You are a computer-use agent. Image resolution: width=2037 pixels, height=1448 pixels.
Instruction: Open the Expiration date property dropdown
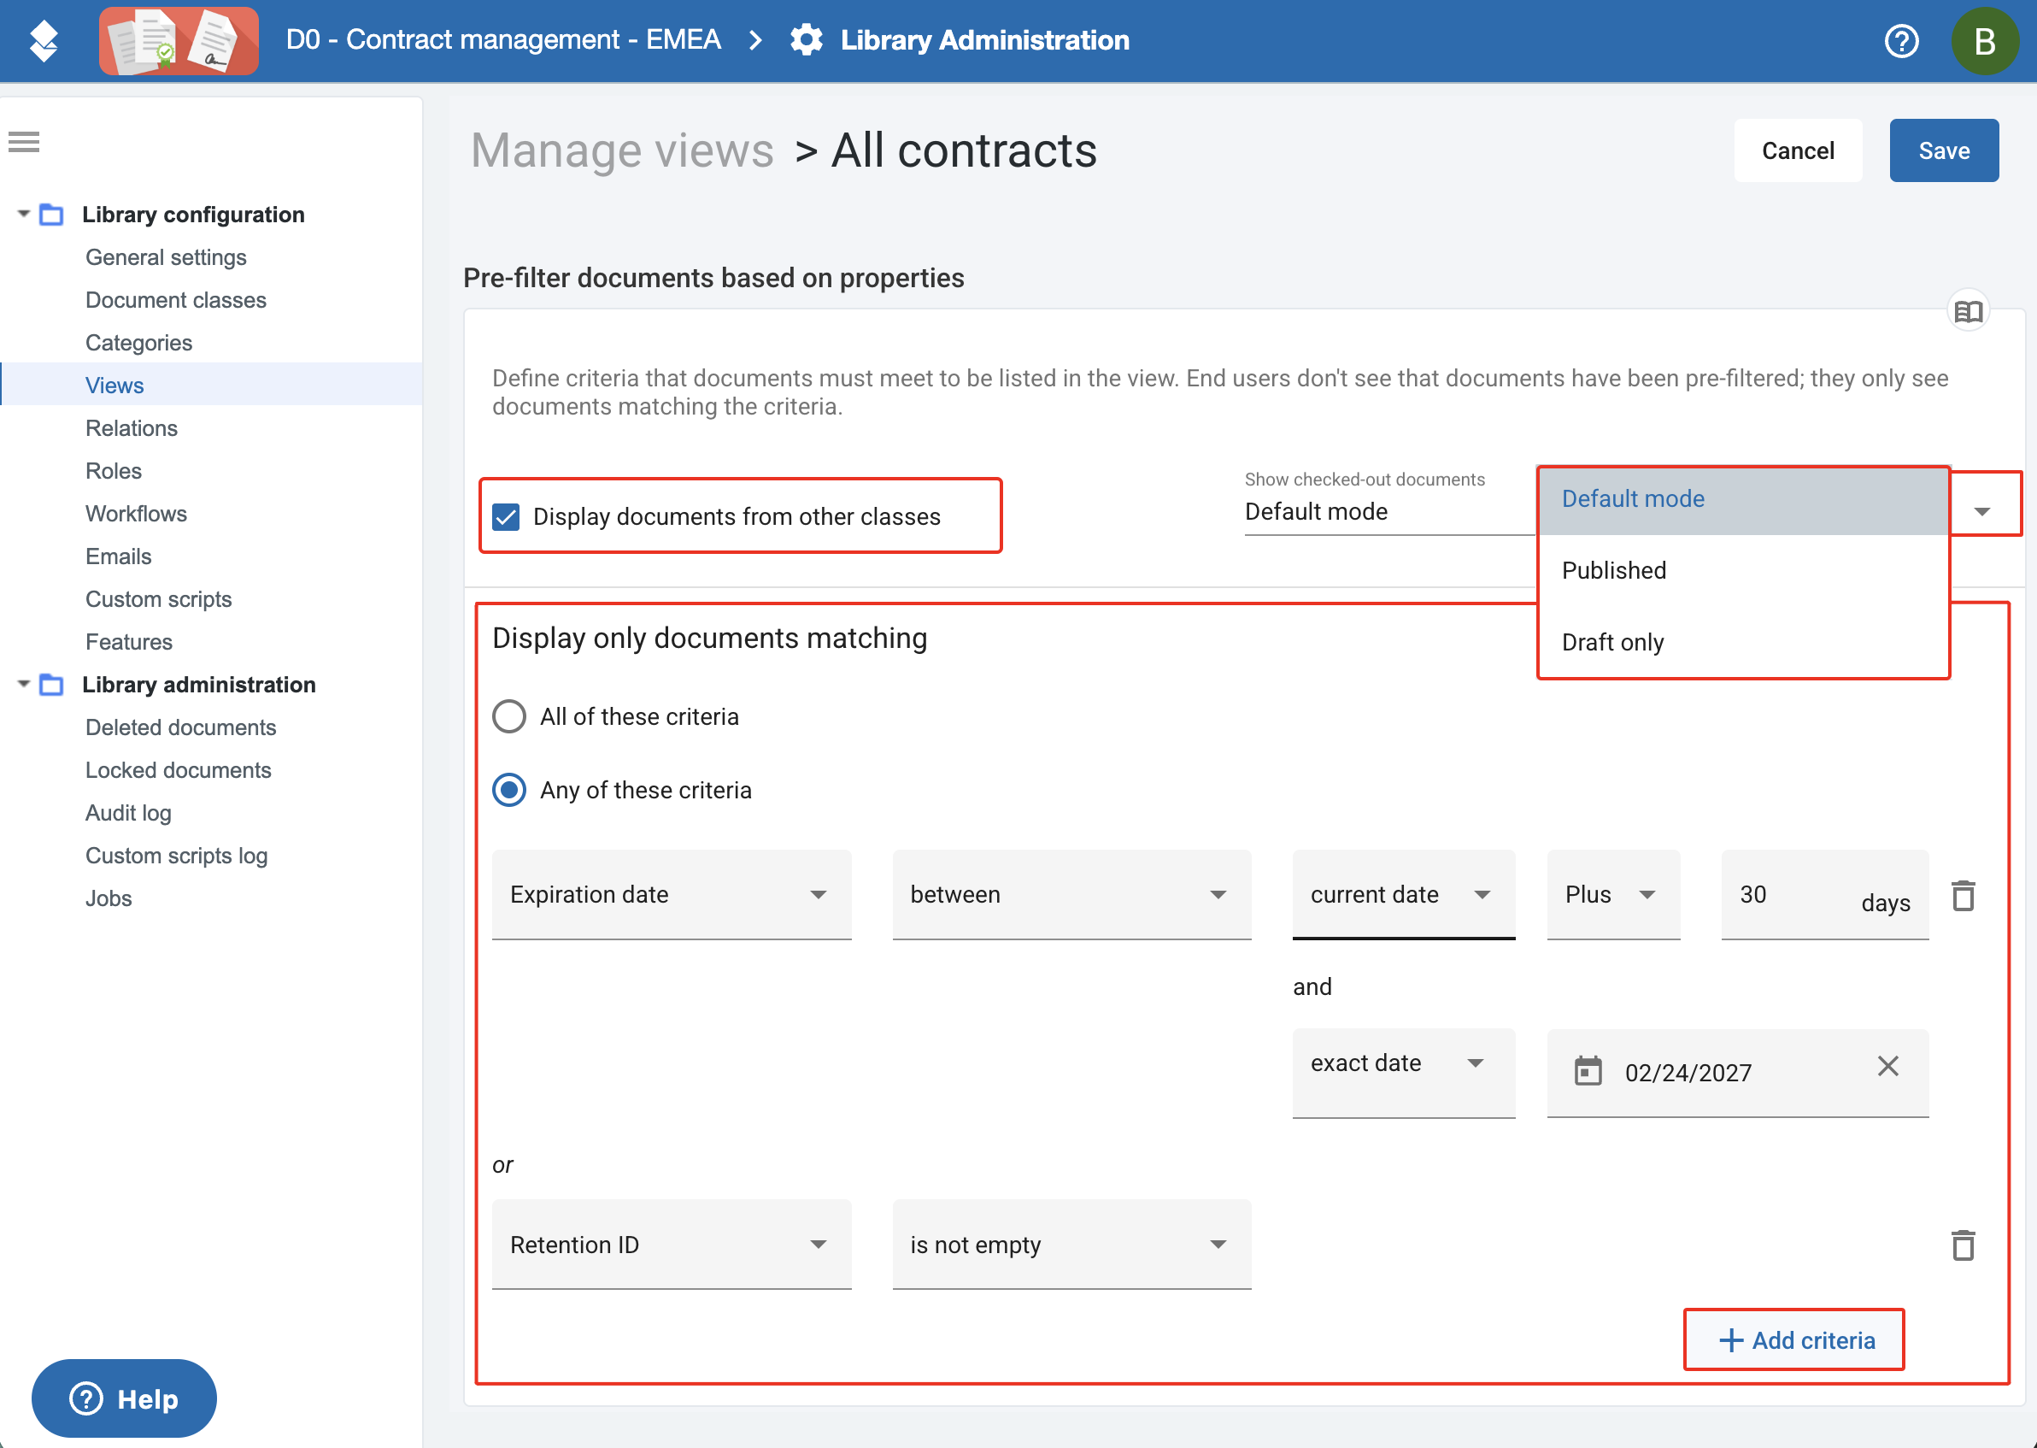coord(672,894)
